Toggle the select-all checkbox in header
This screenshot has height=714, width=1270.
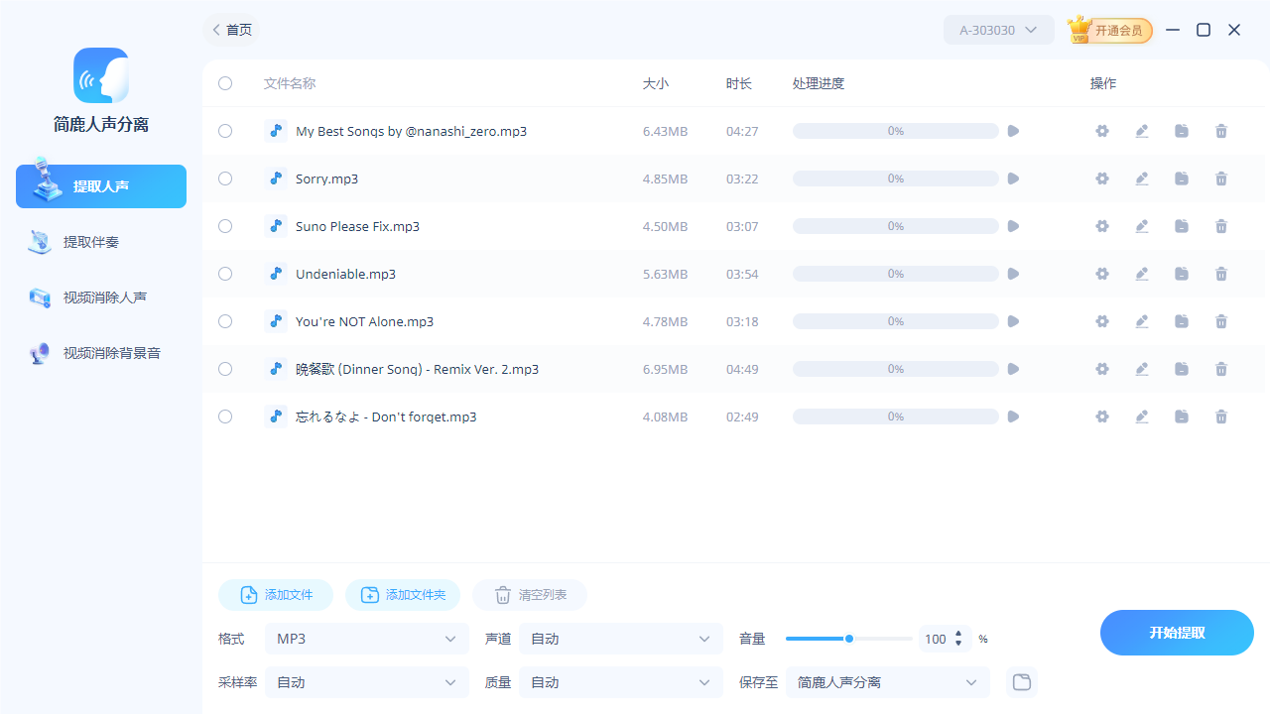click(225, 83)
